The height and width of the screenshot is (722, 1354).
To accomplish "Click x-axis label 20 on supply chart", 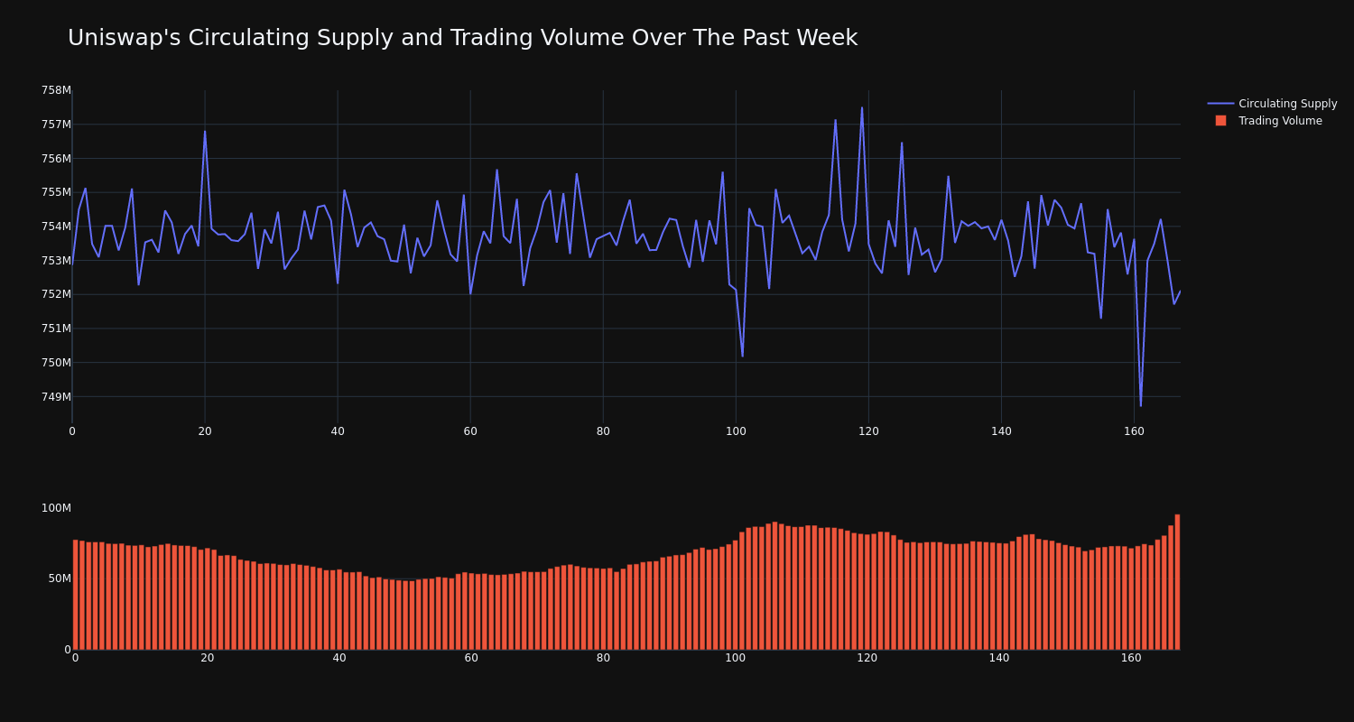I will coord(205,431).
